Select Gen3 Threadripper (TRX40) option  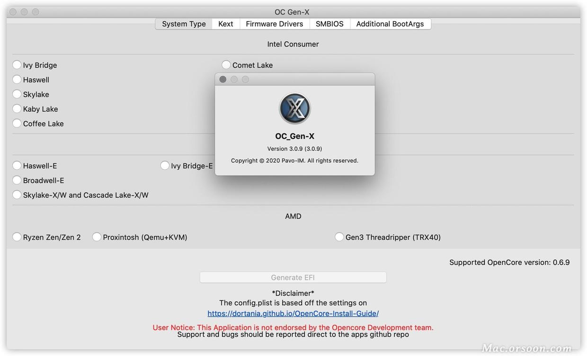tap(339, 237)
